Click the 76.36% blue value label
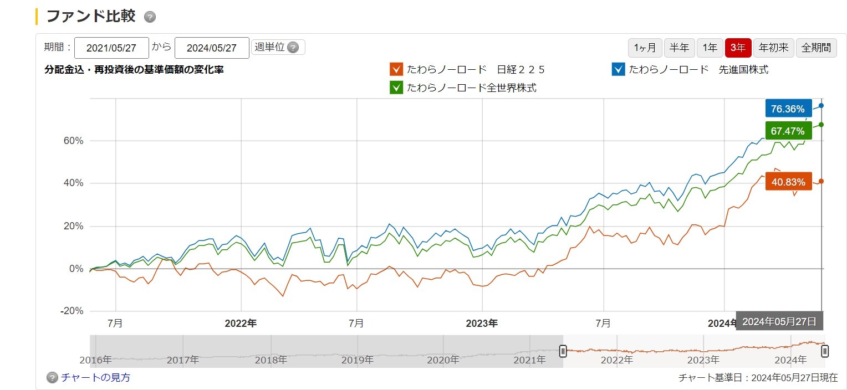The height and width of the screenshot is (390, 847). pyautogui.click(x=788, y=109)
